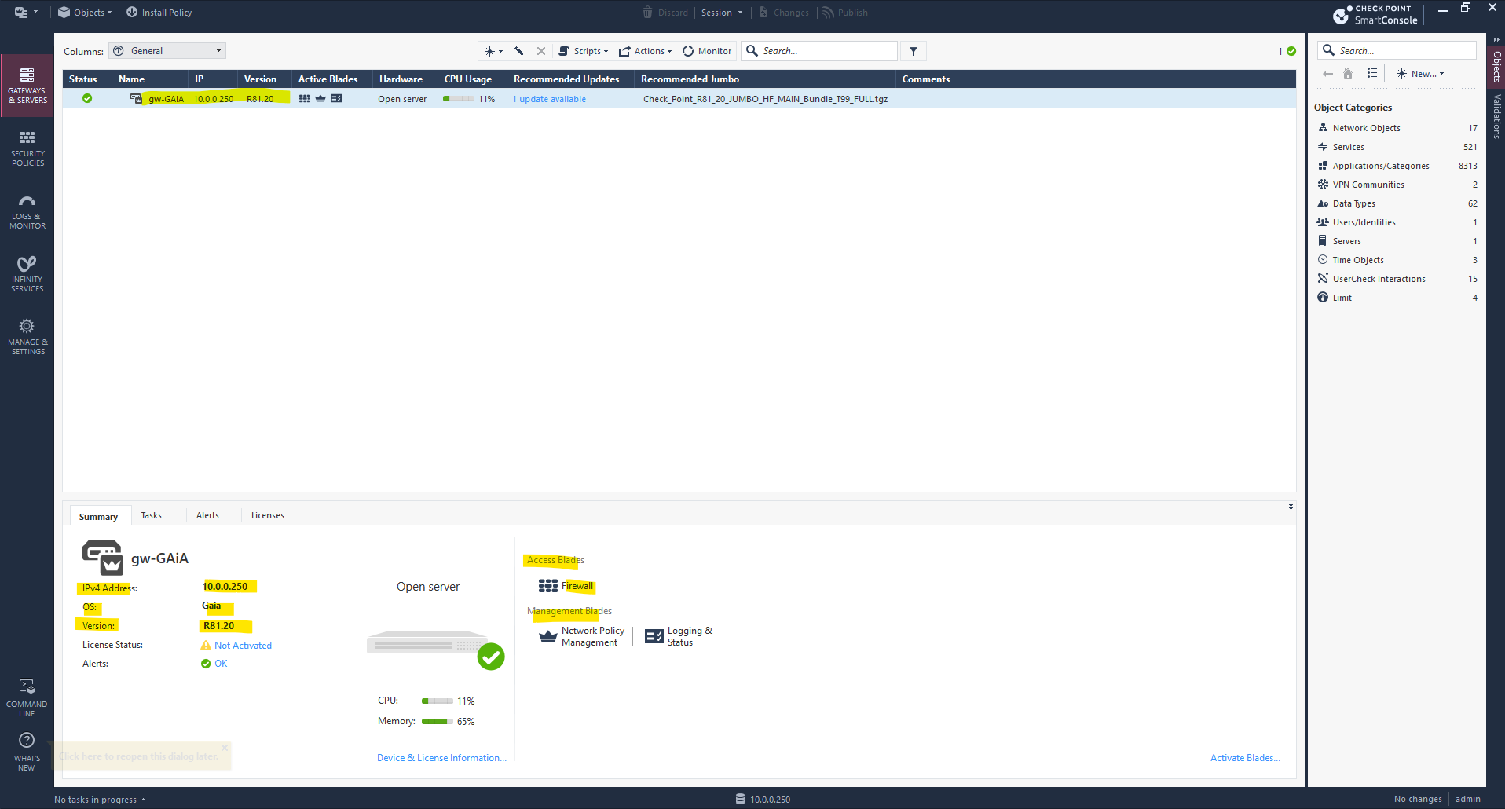Select Validations side tab

point(1496,116)
